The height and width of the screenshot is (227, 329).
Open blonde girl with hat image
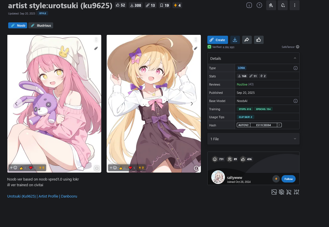(x=154, y=104)
